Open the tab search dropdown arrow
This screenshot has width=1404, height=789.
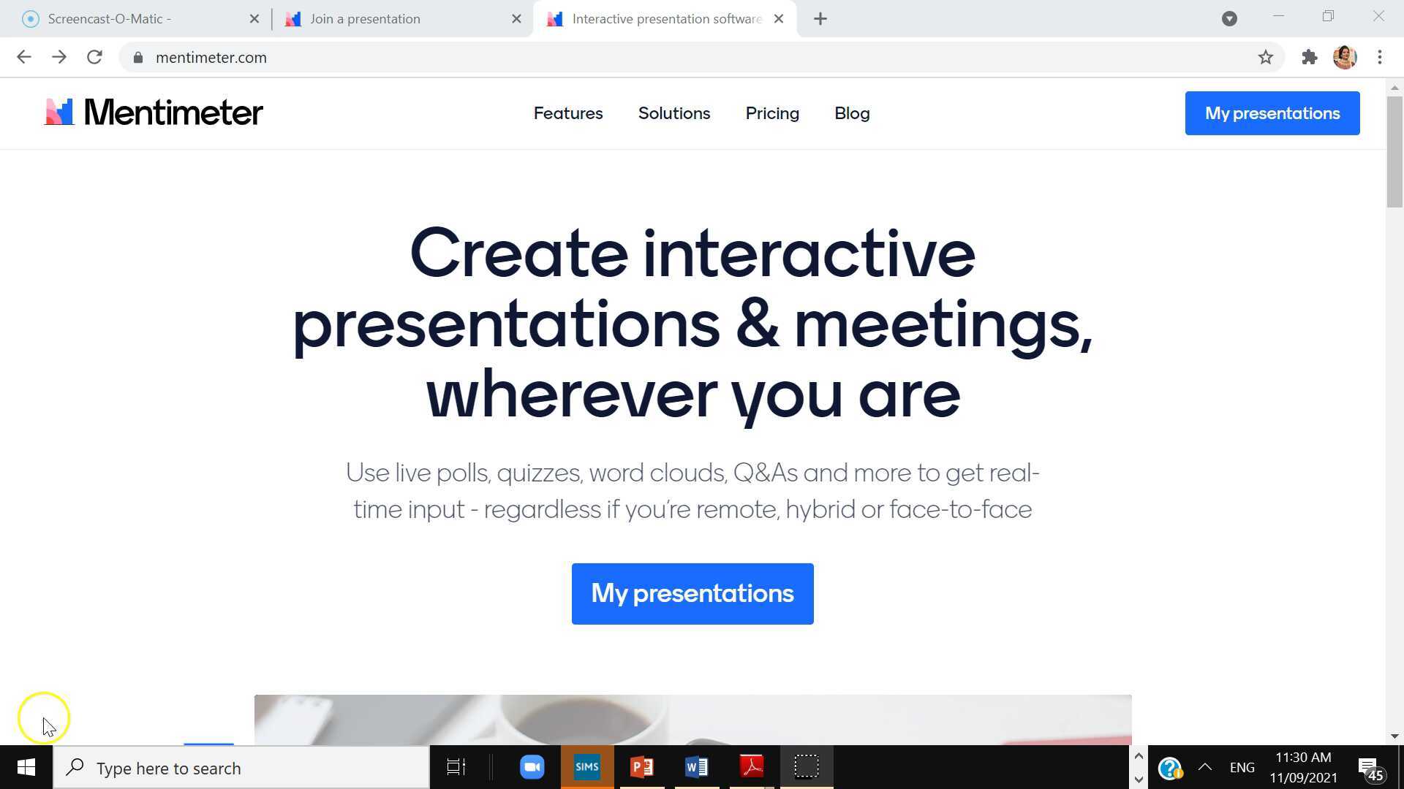(x=1229, y=19)
